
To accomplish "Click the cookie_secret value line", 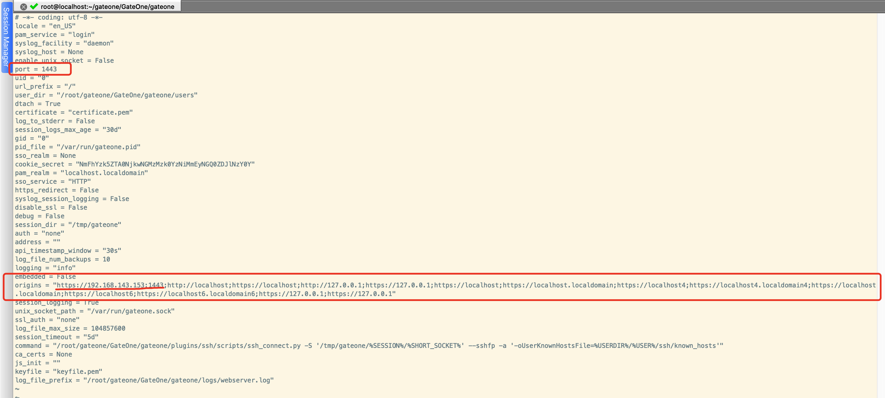I will (x=135, y=164).
